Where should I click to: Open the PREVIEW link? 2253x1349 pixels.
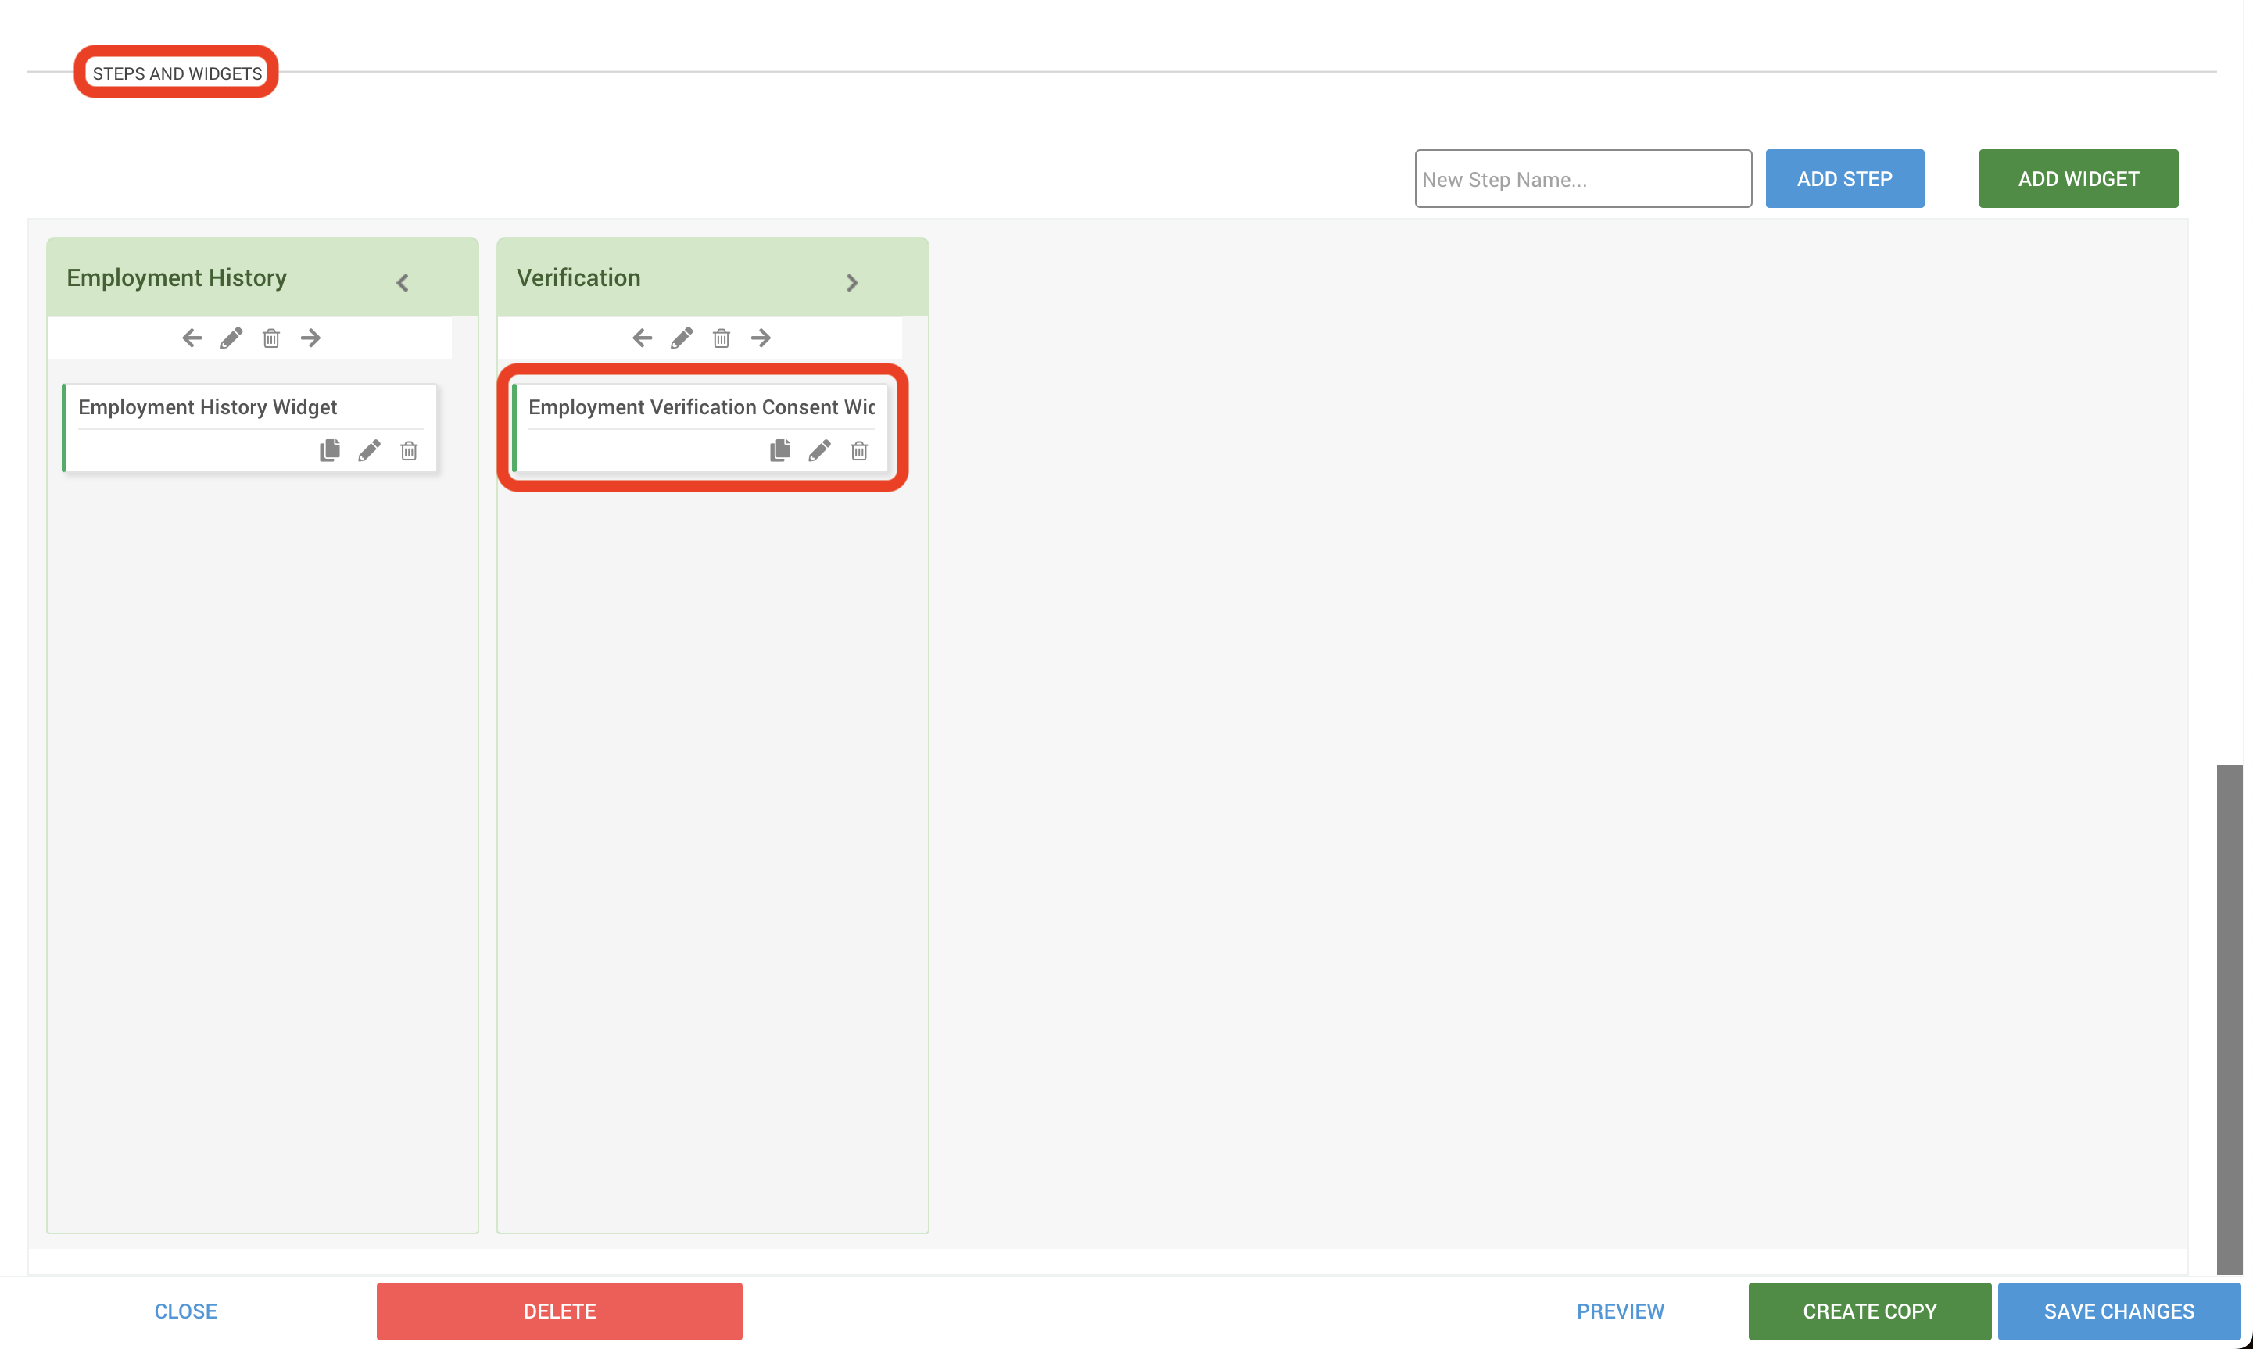tap(1621, 1311)
